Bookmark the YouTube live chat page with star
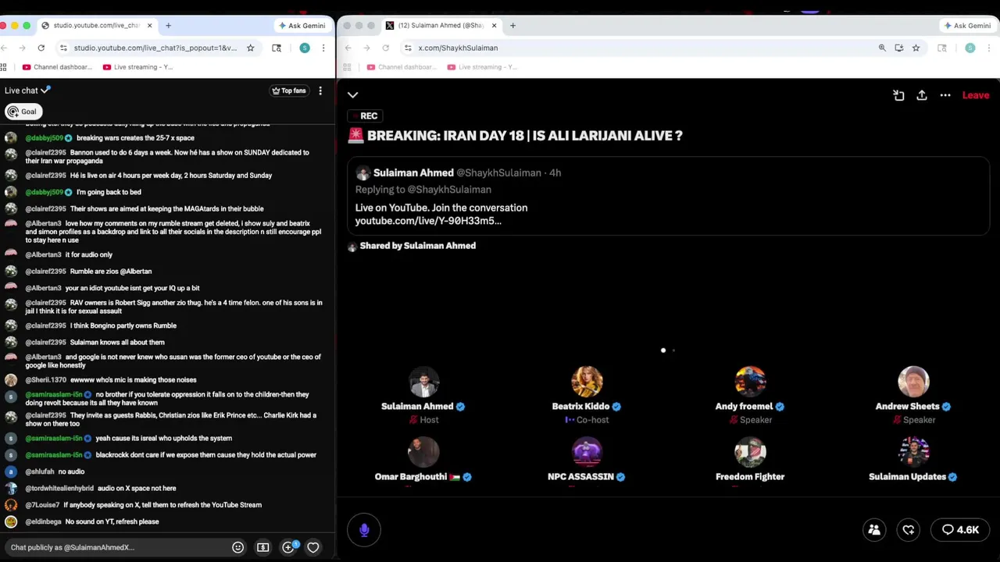The width and height of the screenshot is (1000, 562). point(250,48)
